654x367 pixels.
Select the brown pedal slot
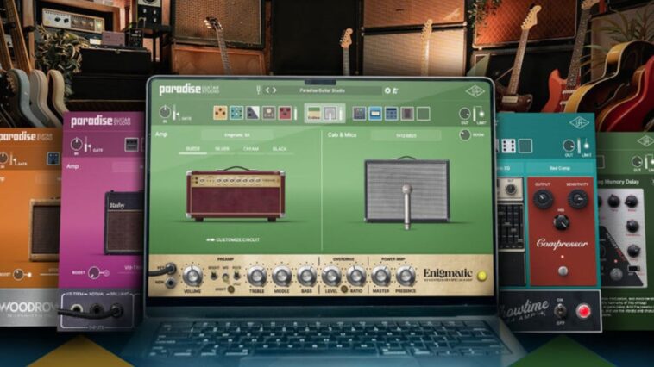click(x=268, y=113)
